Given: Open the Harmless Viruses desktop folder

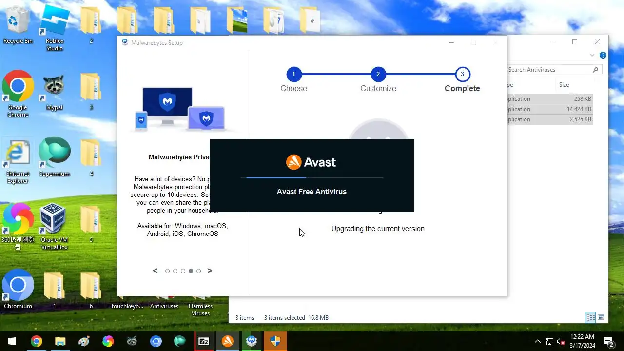Looking at the screenshot, I should click(201, 306).
